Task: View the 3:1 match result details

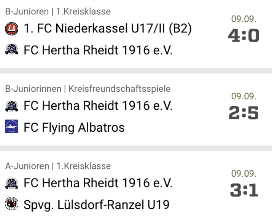Action: 244,190
